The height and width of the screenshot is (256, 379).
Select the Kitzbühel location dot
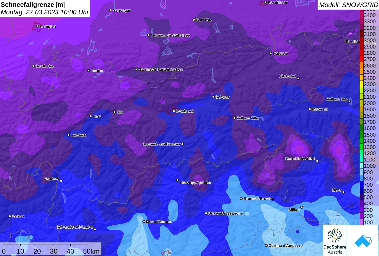click(298, 79)
